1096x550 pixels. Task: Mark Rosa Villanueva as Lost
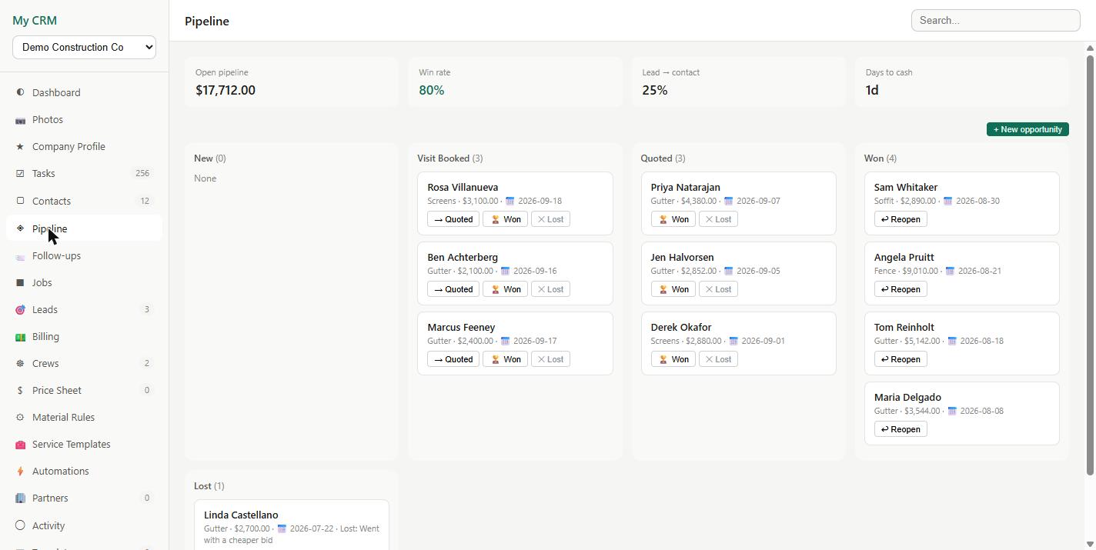tap(550, 219)
